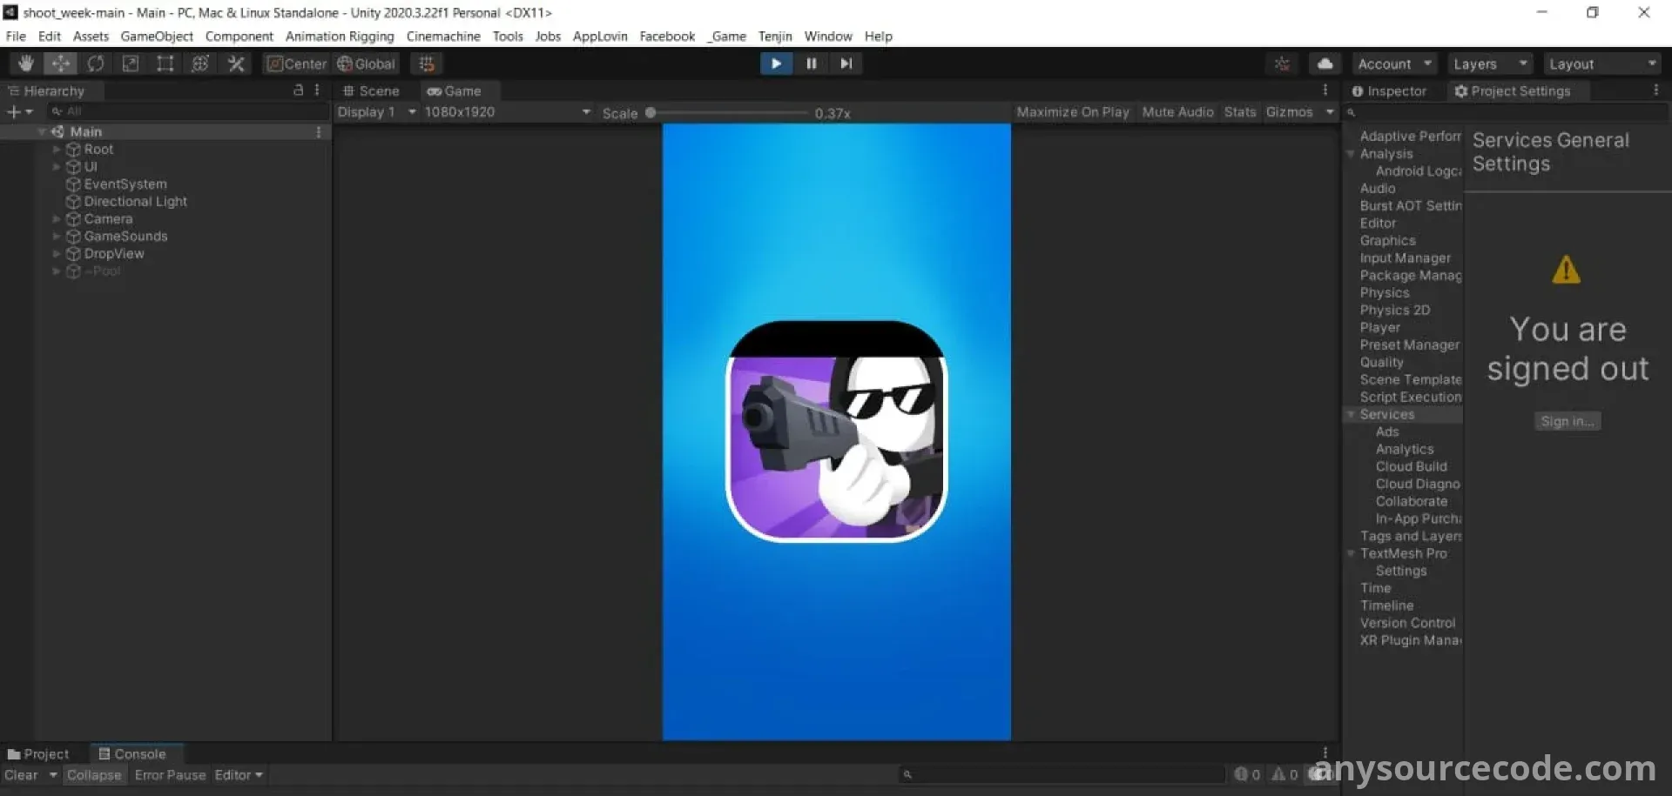Open the Cinemachine menu

pyautogui.click(x=442, y=37)
